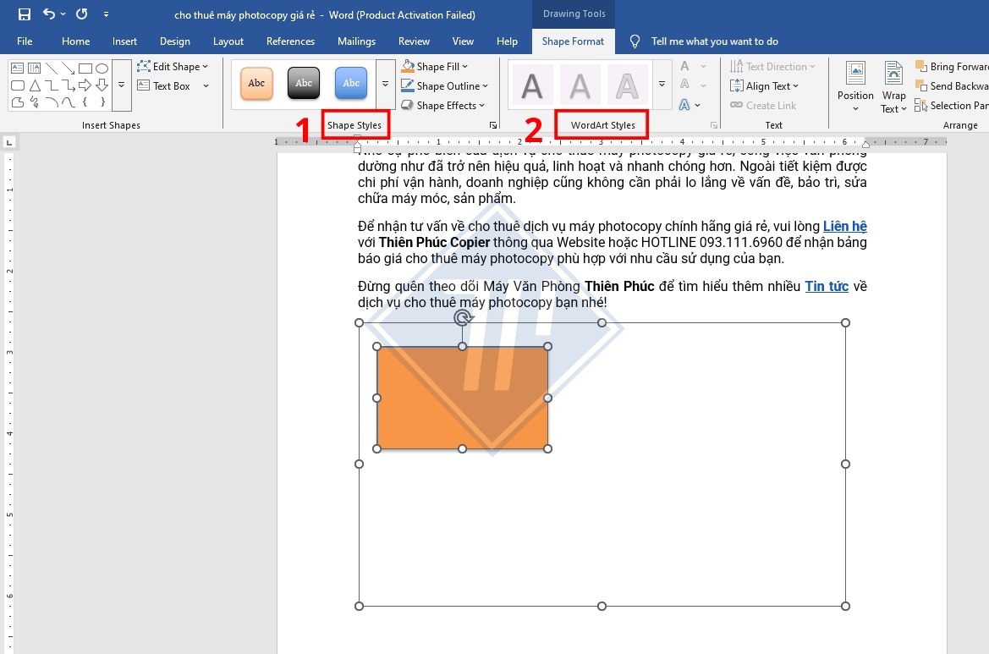Expand the Shape Outline dropdown
The height and width of the screenshot is (654, 989).
pos(444,85)
